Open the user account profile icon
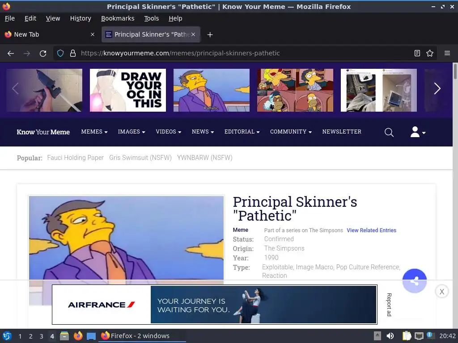Viewport: 458px width, 343px height. (x=418, y=132)
